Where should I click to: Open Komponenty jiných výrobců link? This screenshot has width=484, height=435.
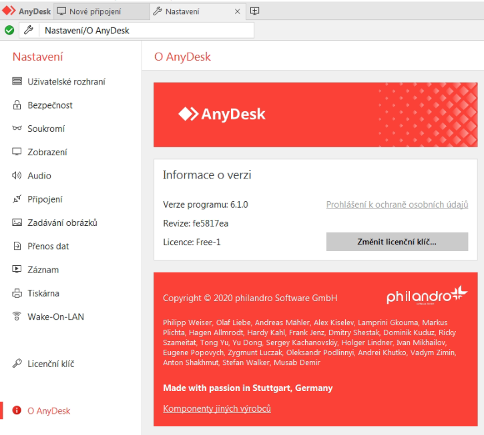[217, 408]
